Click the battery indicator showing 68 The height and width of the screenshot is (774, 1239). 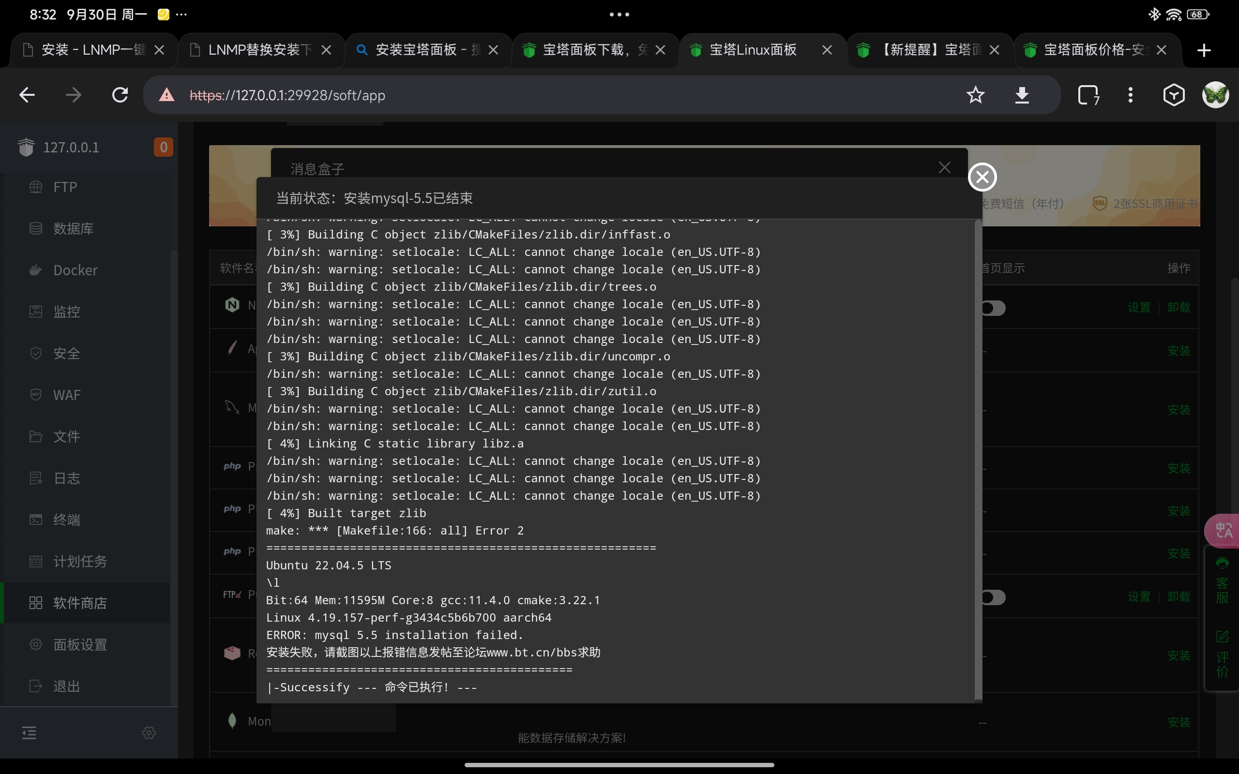tap(1197, 15)
